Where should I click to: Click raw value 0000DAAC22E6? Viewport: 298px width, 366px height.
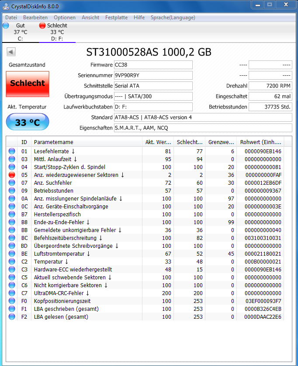263,317
